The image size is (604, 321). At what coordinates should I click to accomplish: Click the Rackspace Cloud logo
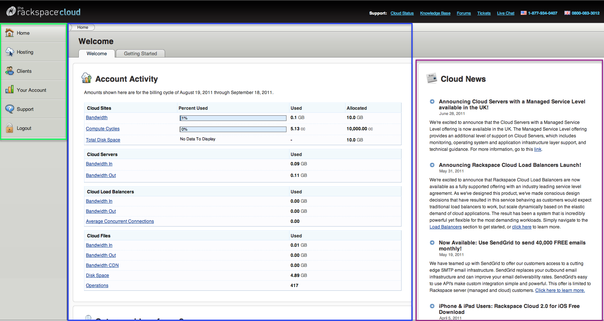(44, 12)
